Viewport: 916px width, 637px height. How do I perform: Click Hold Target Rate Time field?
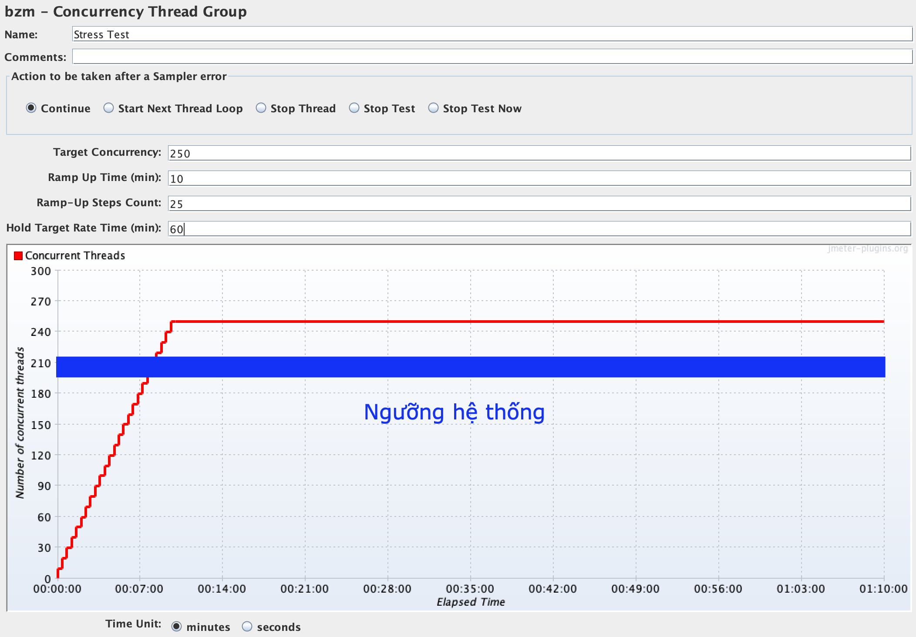539,229
